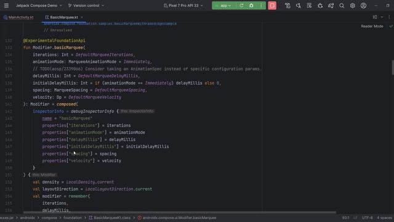Click the androidx breadcrumb
Viewport: 394px width, 222px height.
coord(27,218)
